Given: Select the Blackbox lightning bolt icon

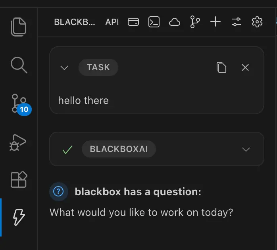Looking at the screenshot, I should [19, 217].
